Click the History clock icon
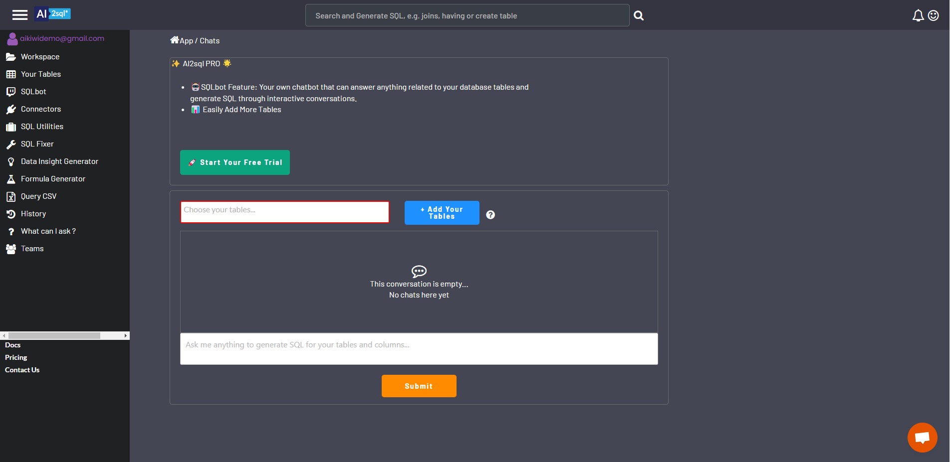Viewport: 950px width, 462px height. [11, 214]
